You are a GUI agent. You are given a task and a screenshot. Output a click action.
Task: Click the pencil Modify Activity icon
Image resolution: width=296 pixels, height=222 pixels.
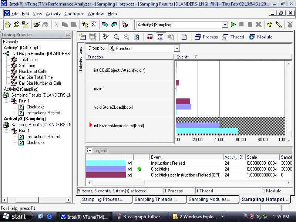(x=279, y=24)
